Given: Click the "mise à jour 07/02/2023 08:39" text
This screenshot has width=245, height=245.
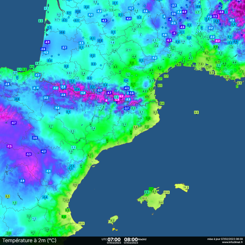Looking at the screenshot, I should (225, 239).
